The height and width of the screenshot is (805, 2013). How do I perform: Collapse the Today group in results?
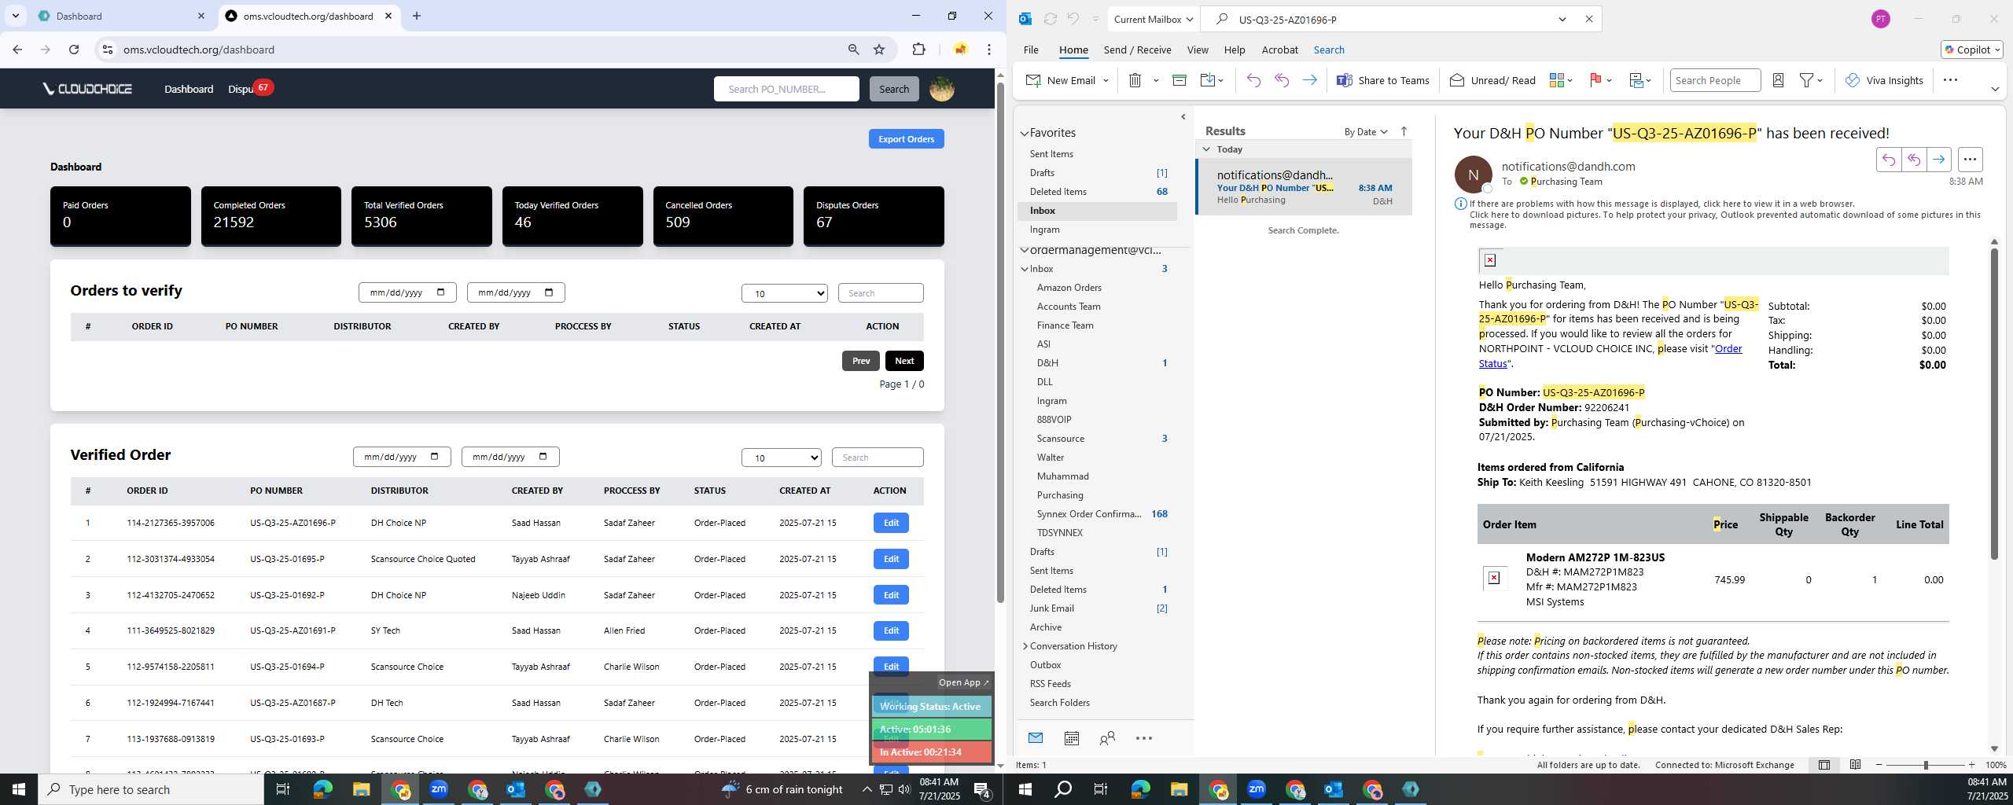tap(1207, 149)
